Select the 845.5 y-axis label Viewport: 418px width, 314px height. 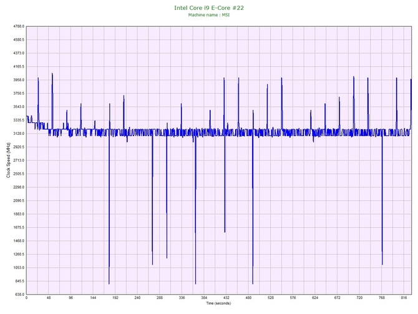tap(19, 281)
